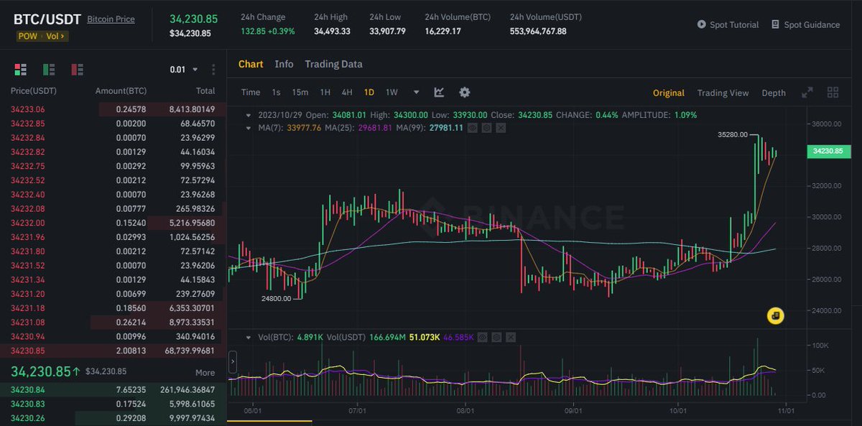Click the 24800.00 low marker label
The width and height of the screenshot is (862, 426).
(276, 298)
